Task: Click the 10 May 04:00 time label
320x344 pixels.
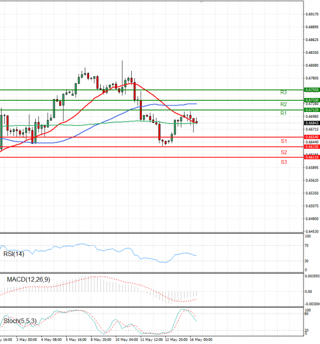Action: 126,340
